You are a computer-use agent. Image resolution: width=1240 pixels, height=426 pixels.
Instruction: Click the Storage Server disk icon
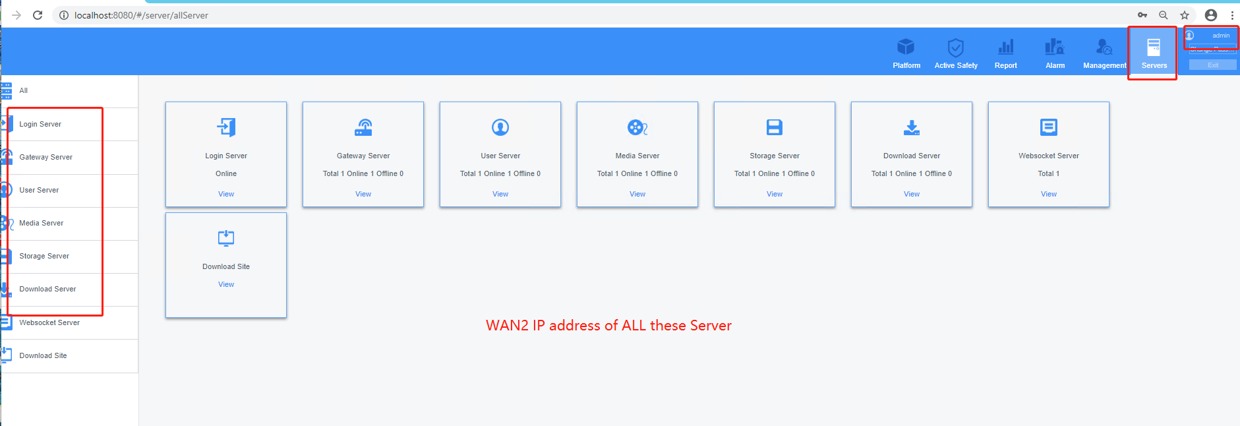775,127
